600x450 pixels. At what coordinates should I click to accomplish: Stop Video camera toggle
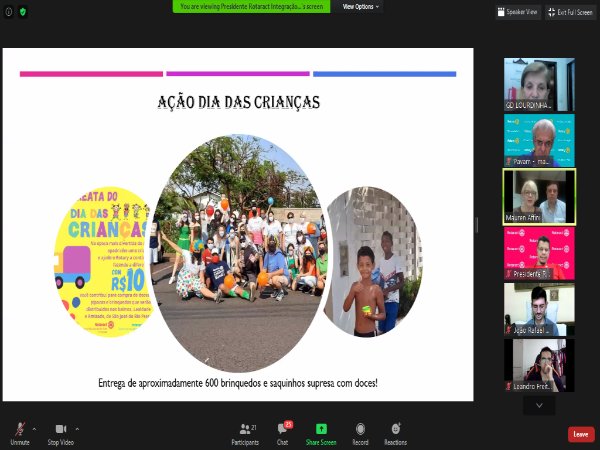coord(60,433)
